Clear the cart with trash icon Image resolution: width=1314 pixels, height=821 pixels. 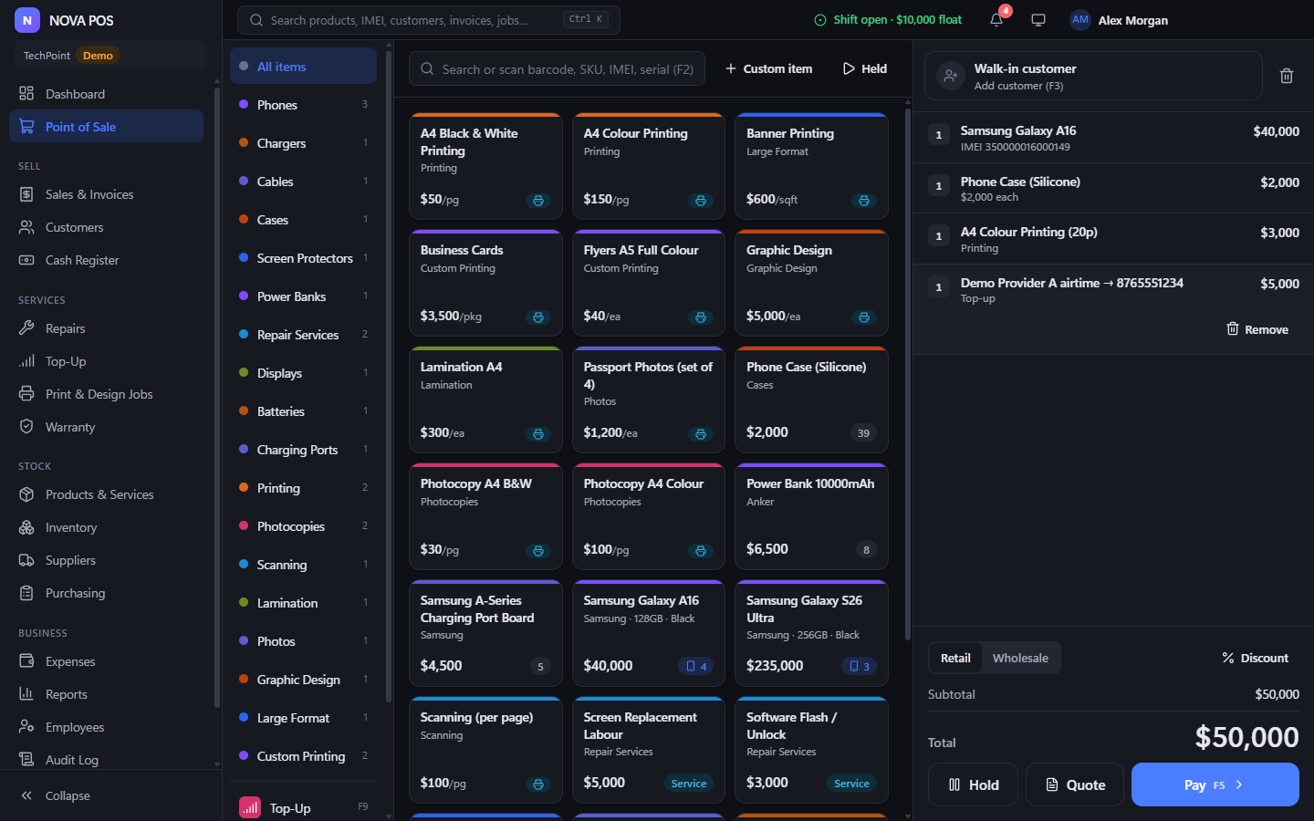pyautogui.click(x=1287, y=76)
